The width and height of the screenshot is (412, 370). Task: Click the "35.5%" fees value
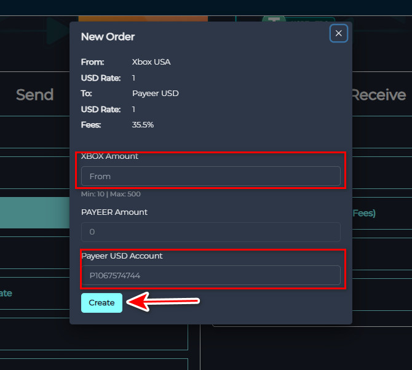[143, 124]
